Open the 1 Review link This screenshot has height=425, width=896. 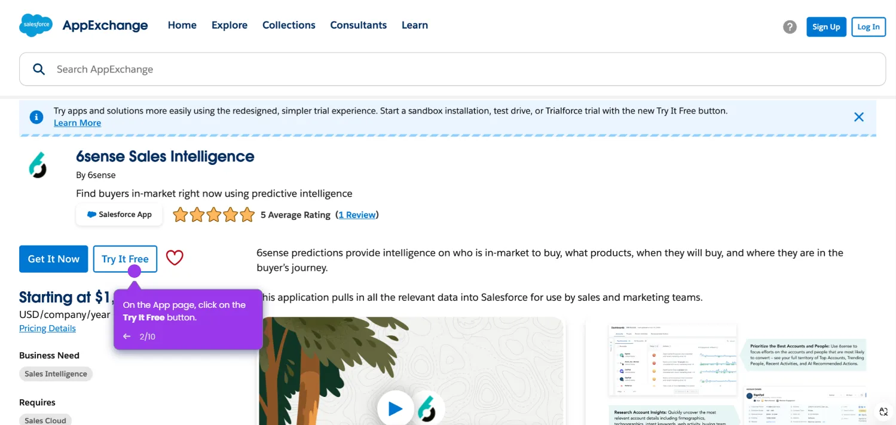(357, 215)
